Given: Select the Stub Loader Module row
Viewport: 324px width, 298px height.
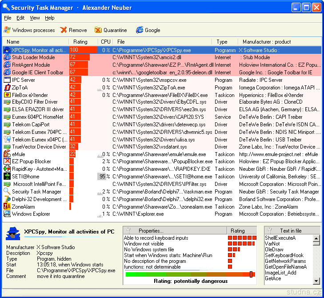Looking at the screenshot, I should [33, 57].
